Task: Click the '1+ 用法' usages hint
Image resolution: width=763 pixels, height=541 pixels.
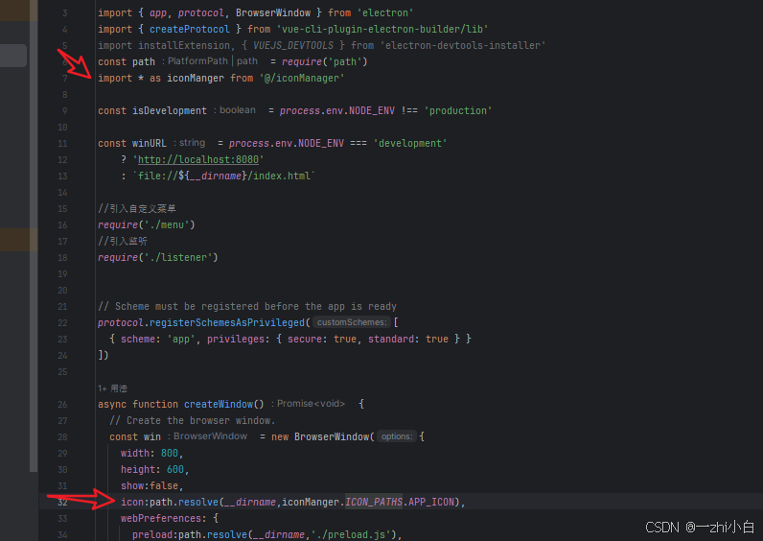Action: [112, 388]
